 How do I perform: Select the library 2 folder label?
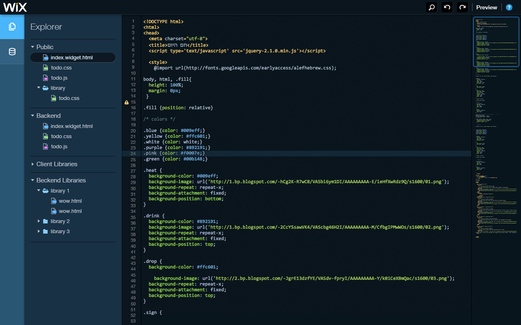tap(60, 221)
